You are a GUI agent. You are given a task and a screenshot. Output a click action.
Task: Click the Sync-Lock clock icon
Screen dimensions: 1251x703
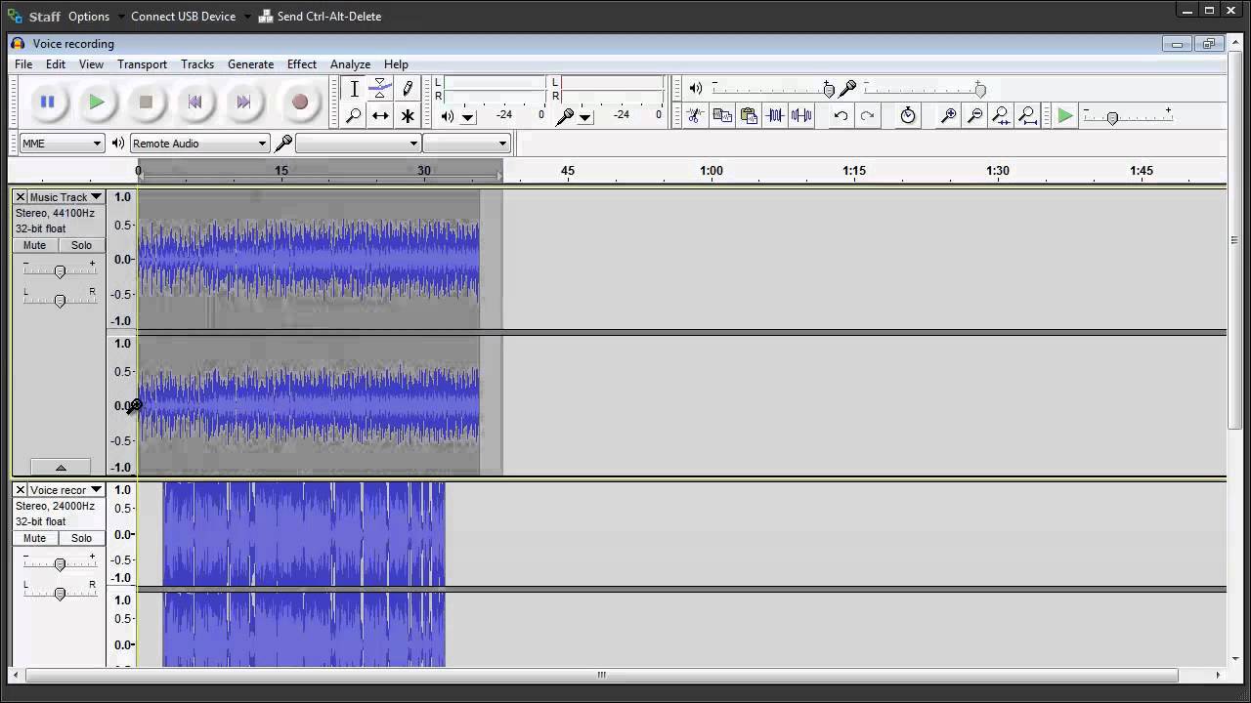908,115
